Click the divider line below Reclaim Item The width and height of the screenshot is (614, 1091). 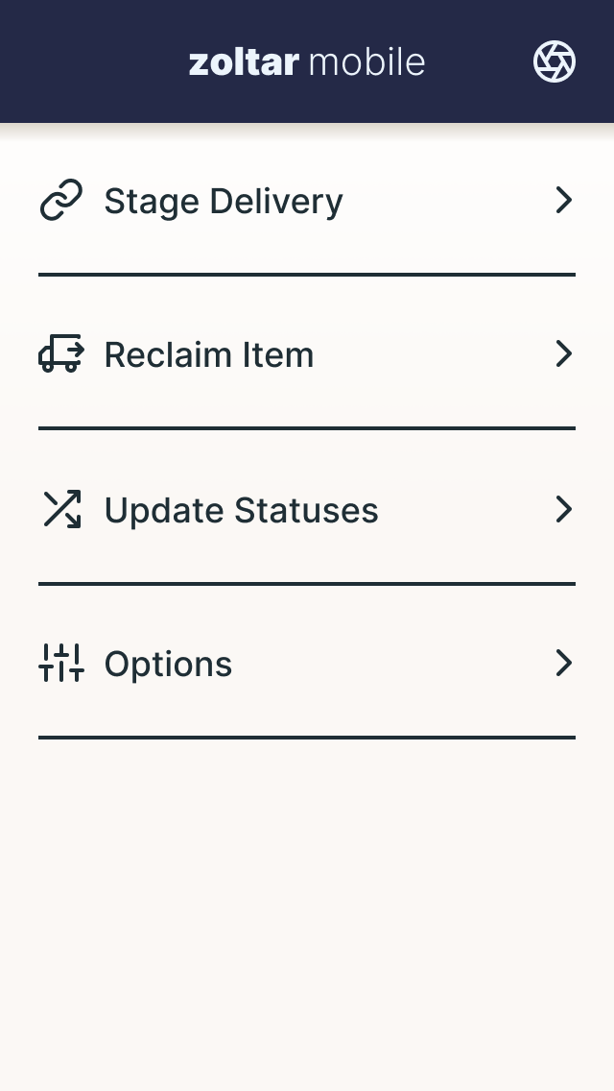[307, 428]
